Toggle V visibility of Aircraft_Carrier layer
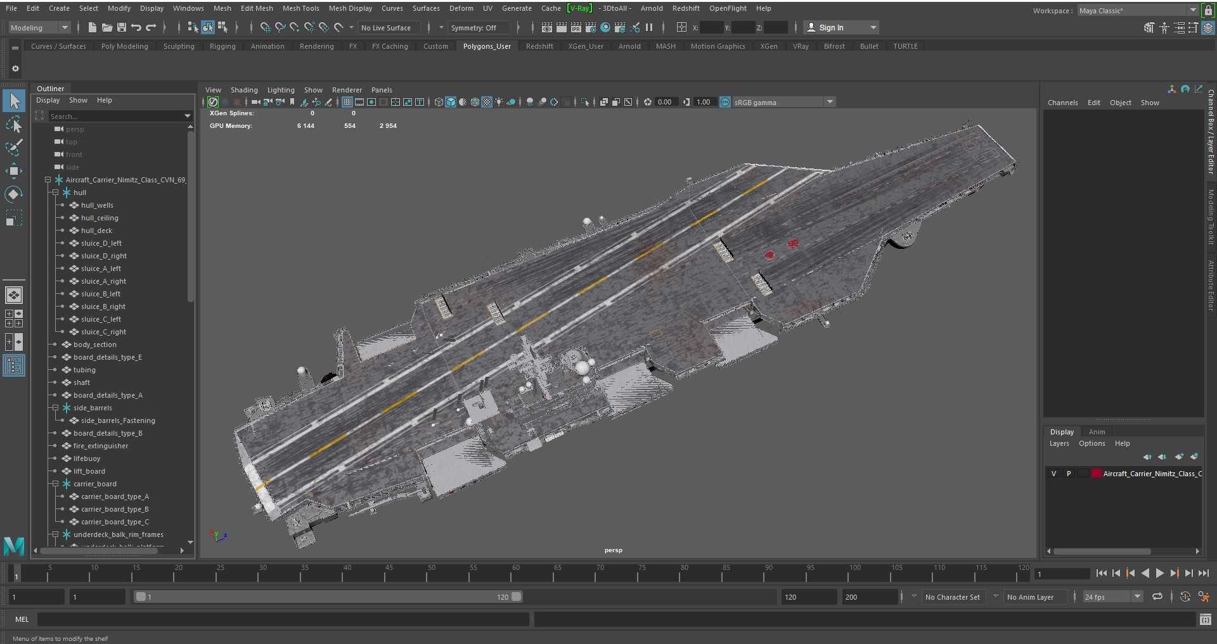Screen dimensions: 1217x644 [x=1053, y=474]
